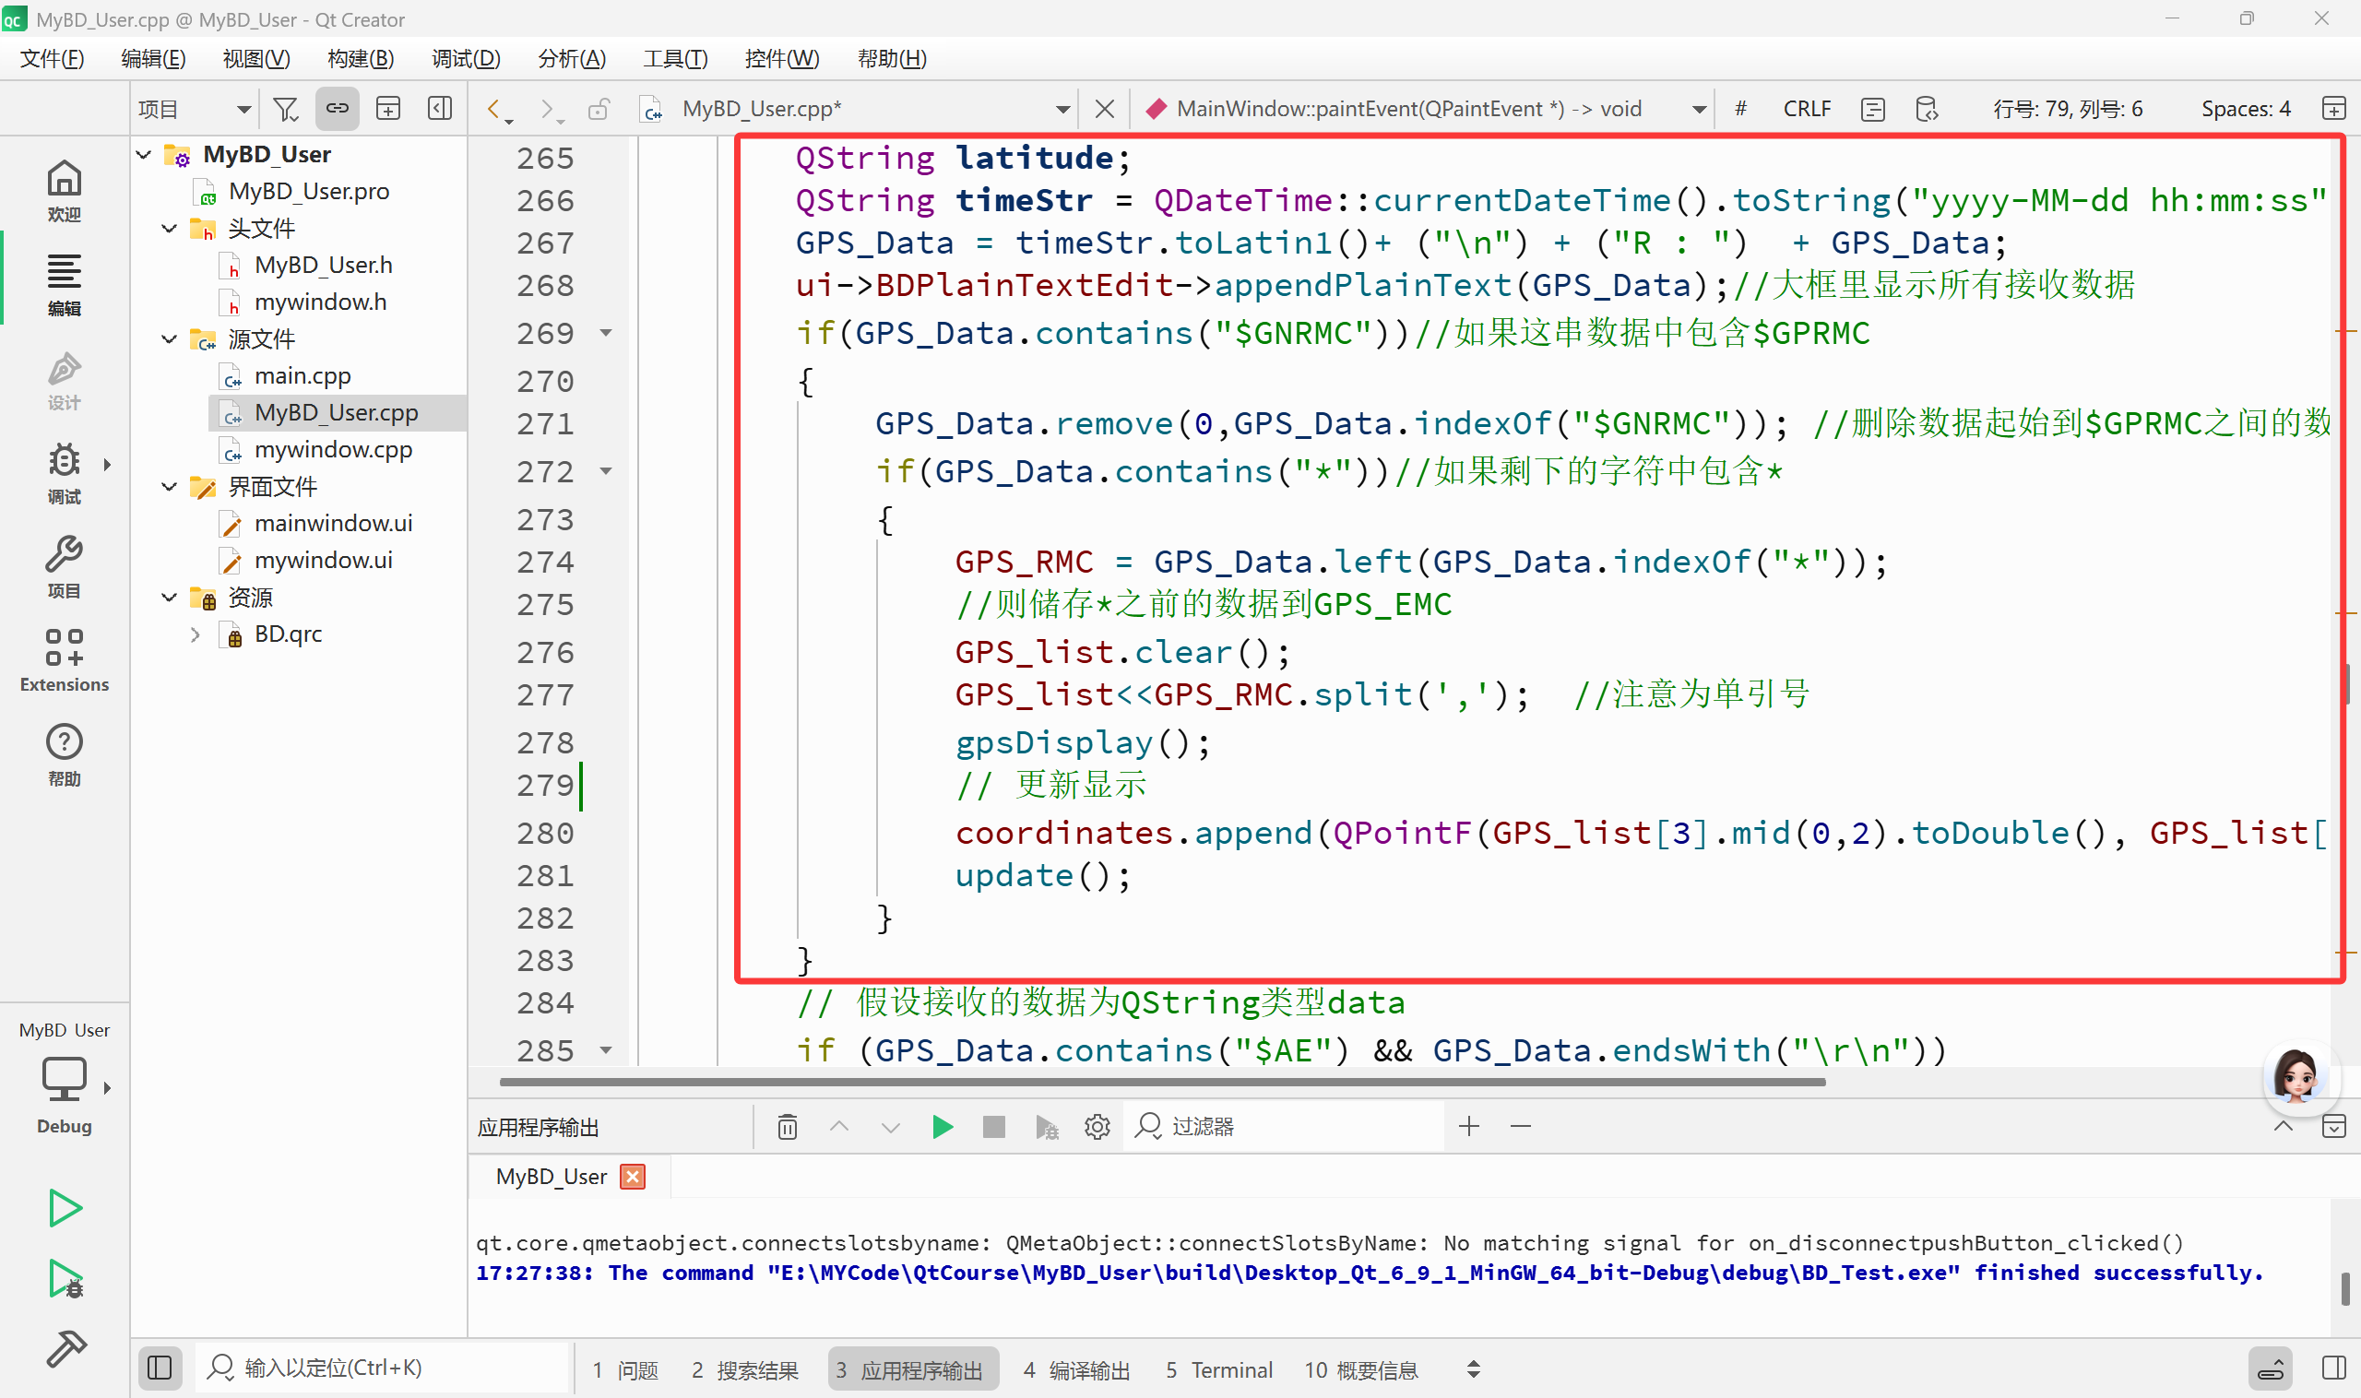Toggle left sidebar visibility button
This screenshot has height=1398, width=2361.
tap(160, 1368)
